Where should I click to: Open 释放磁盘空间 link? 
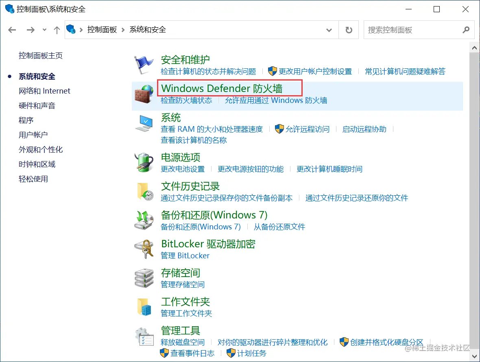tap(183, 342)
